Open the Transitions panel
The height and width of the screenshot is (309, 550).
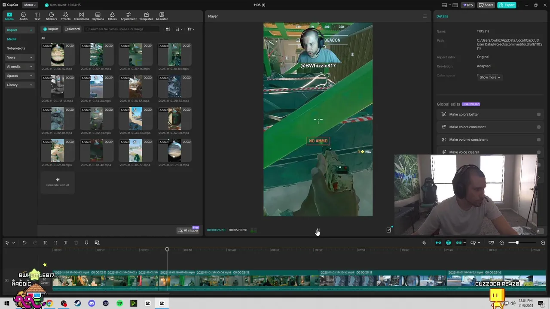pos(81,16)
